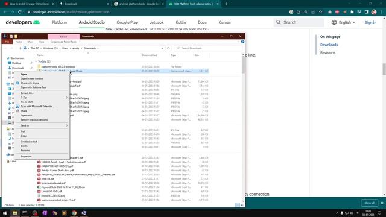Open Properties from context menu

click(x=26, y=156)
